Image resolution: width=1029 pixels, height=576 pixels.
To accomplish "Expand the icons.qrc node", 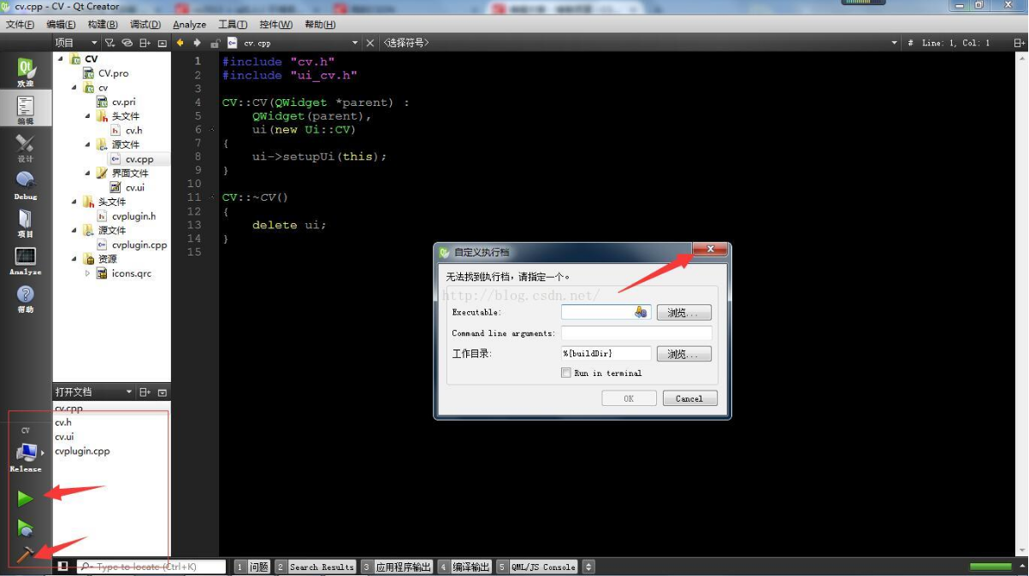I will tap(87, 273).
